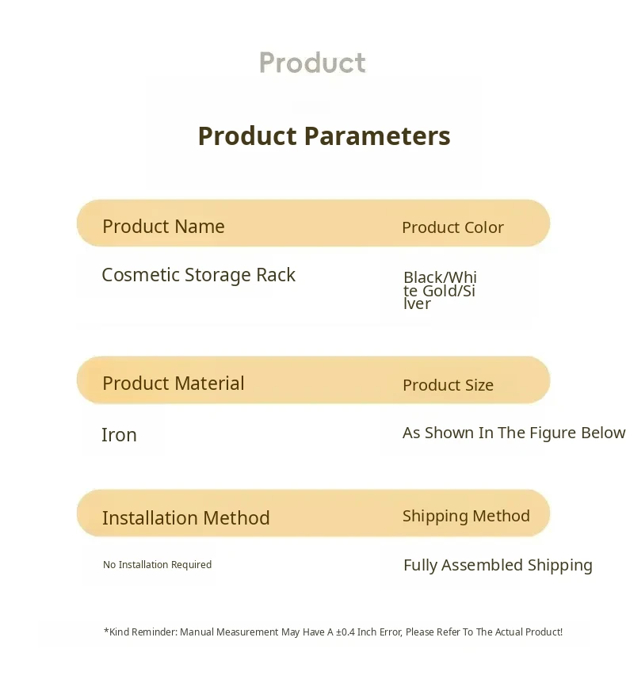626x687 pixels.
Task: Select the "Iron" material value
Action: tap(119, 435)
